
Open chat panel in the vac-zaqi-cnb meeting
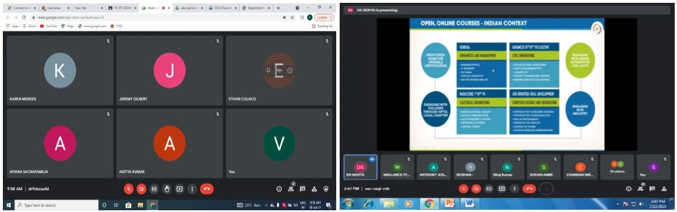(x=652, y=189)
